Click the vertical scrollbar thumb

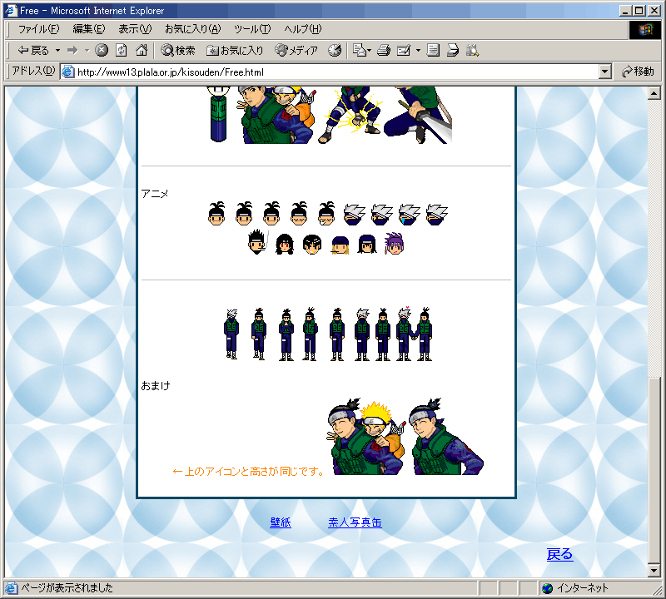pos(654,469)
